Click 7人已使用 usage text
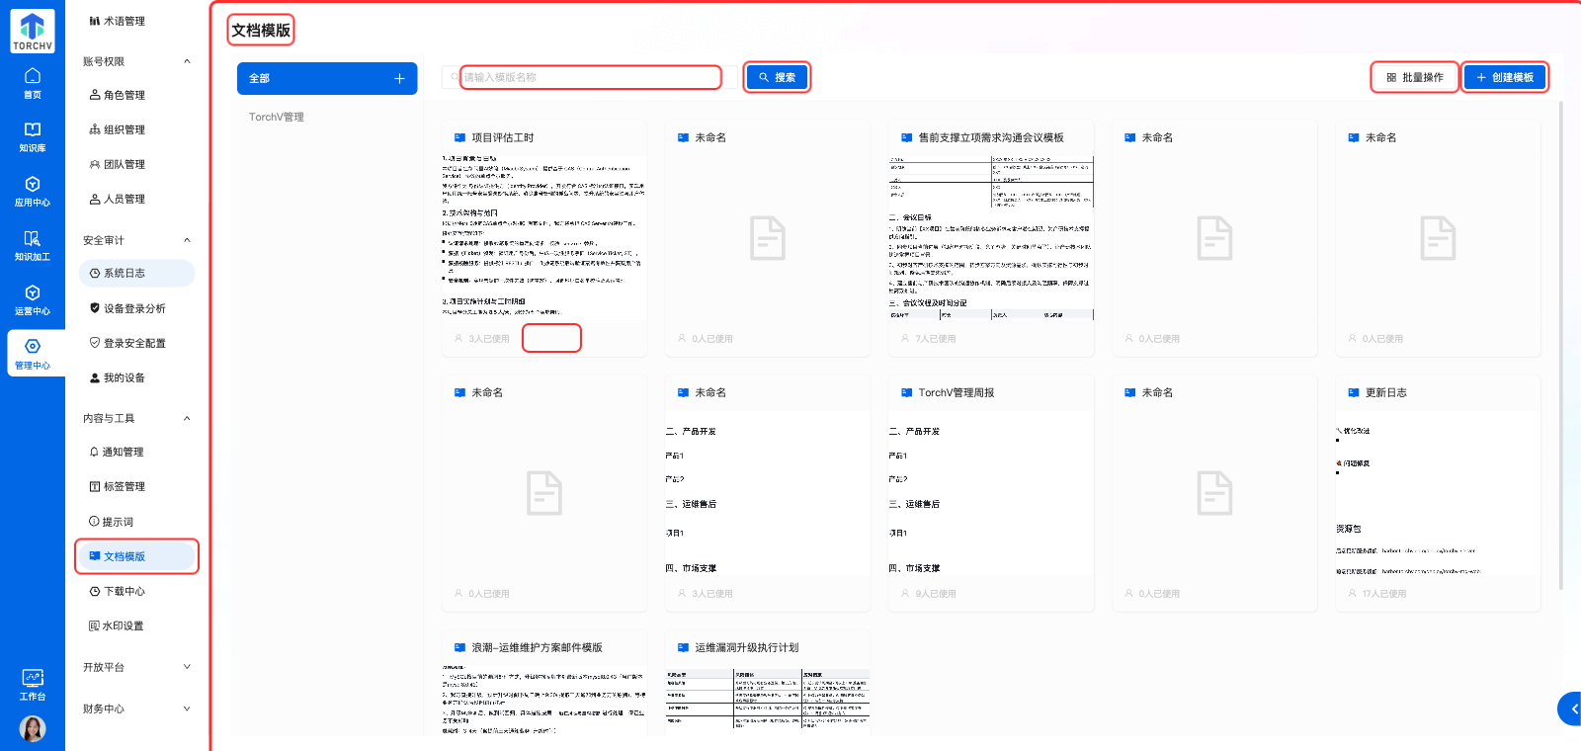This screenshot has height=751, width=1581. (x=936, y=339)
